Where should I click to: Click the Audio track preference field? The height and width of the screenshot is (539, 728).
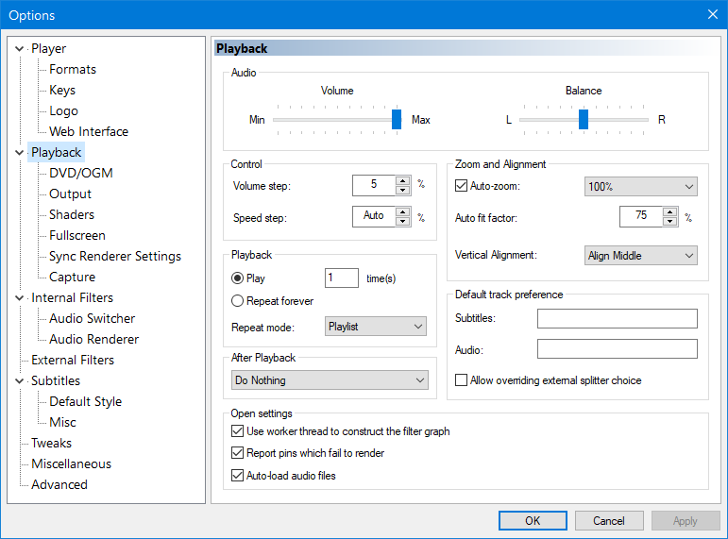(617, 348)
